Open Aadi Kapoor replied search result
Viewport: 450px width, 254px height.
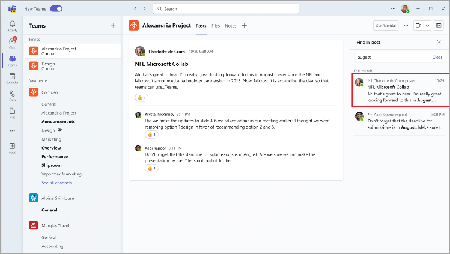pos(400,121)
